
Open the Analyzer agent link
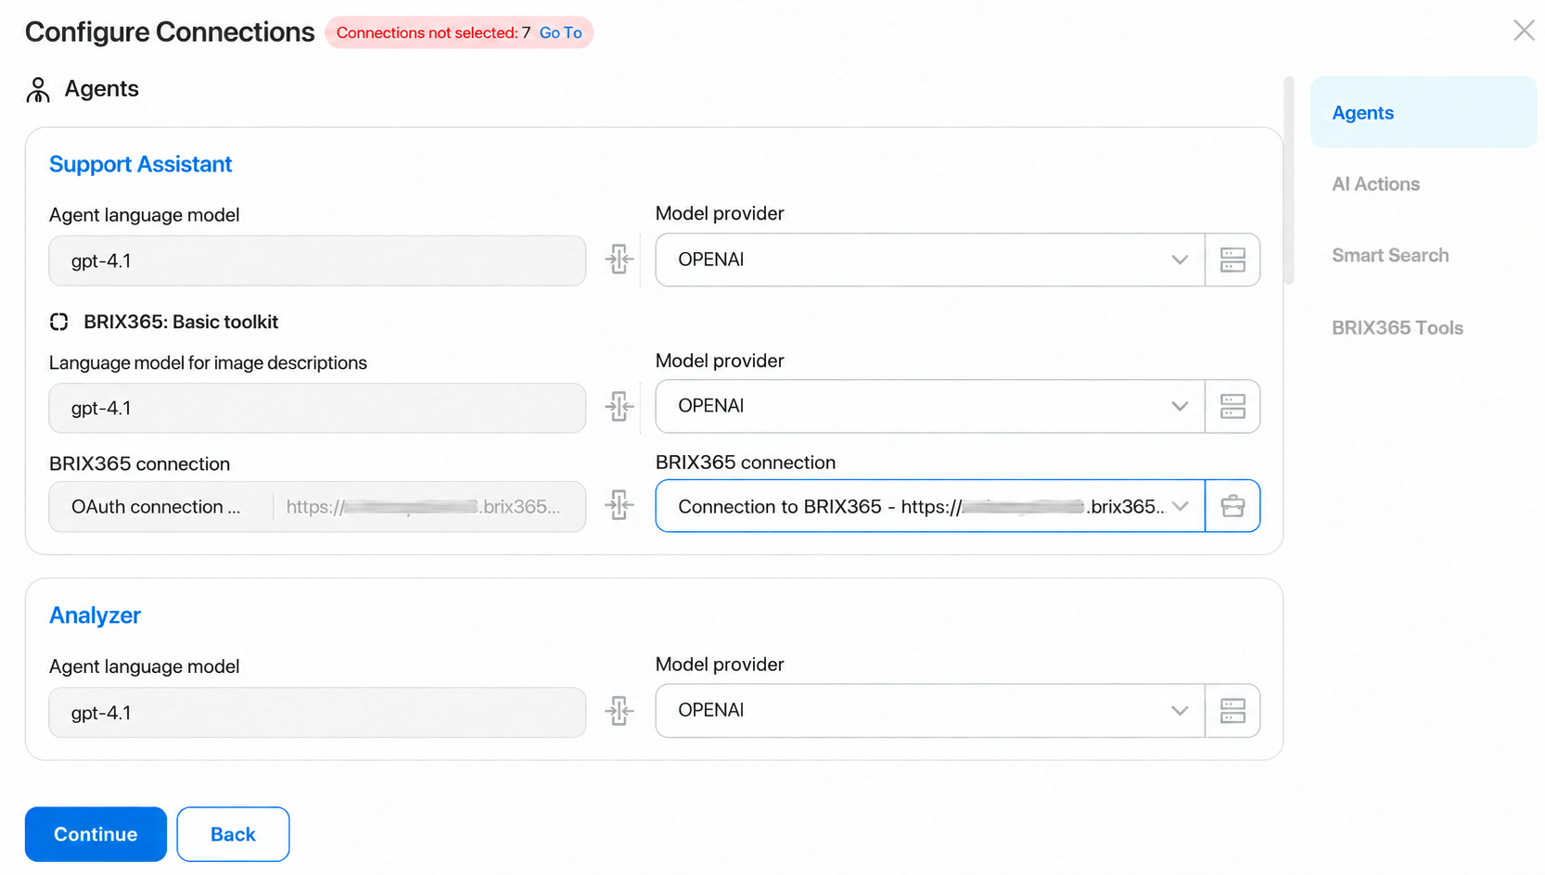95,615
